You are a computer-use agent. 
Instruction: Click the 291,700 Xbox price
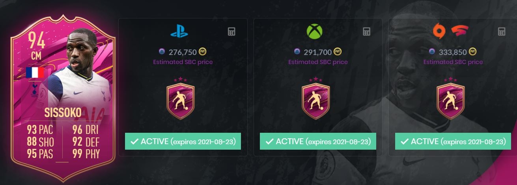317,52
